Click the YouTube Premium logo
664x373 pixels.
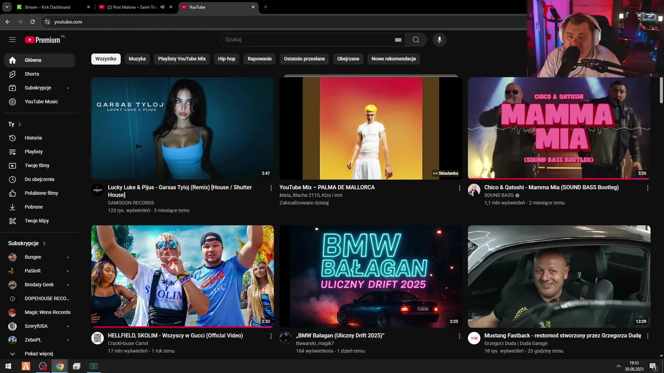[x=43, y=40]
